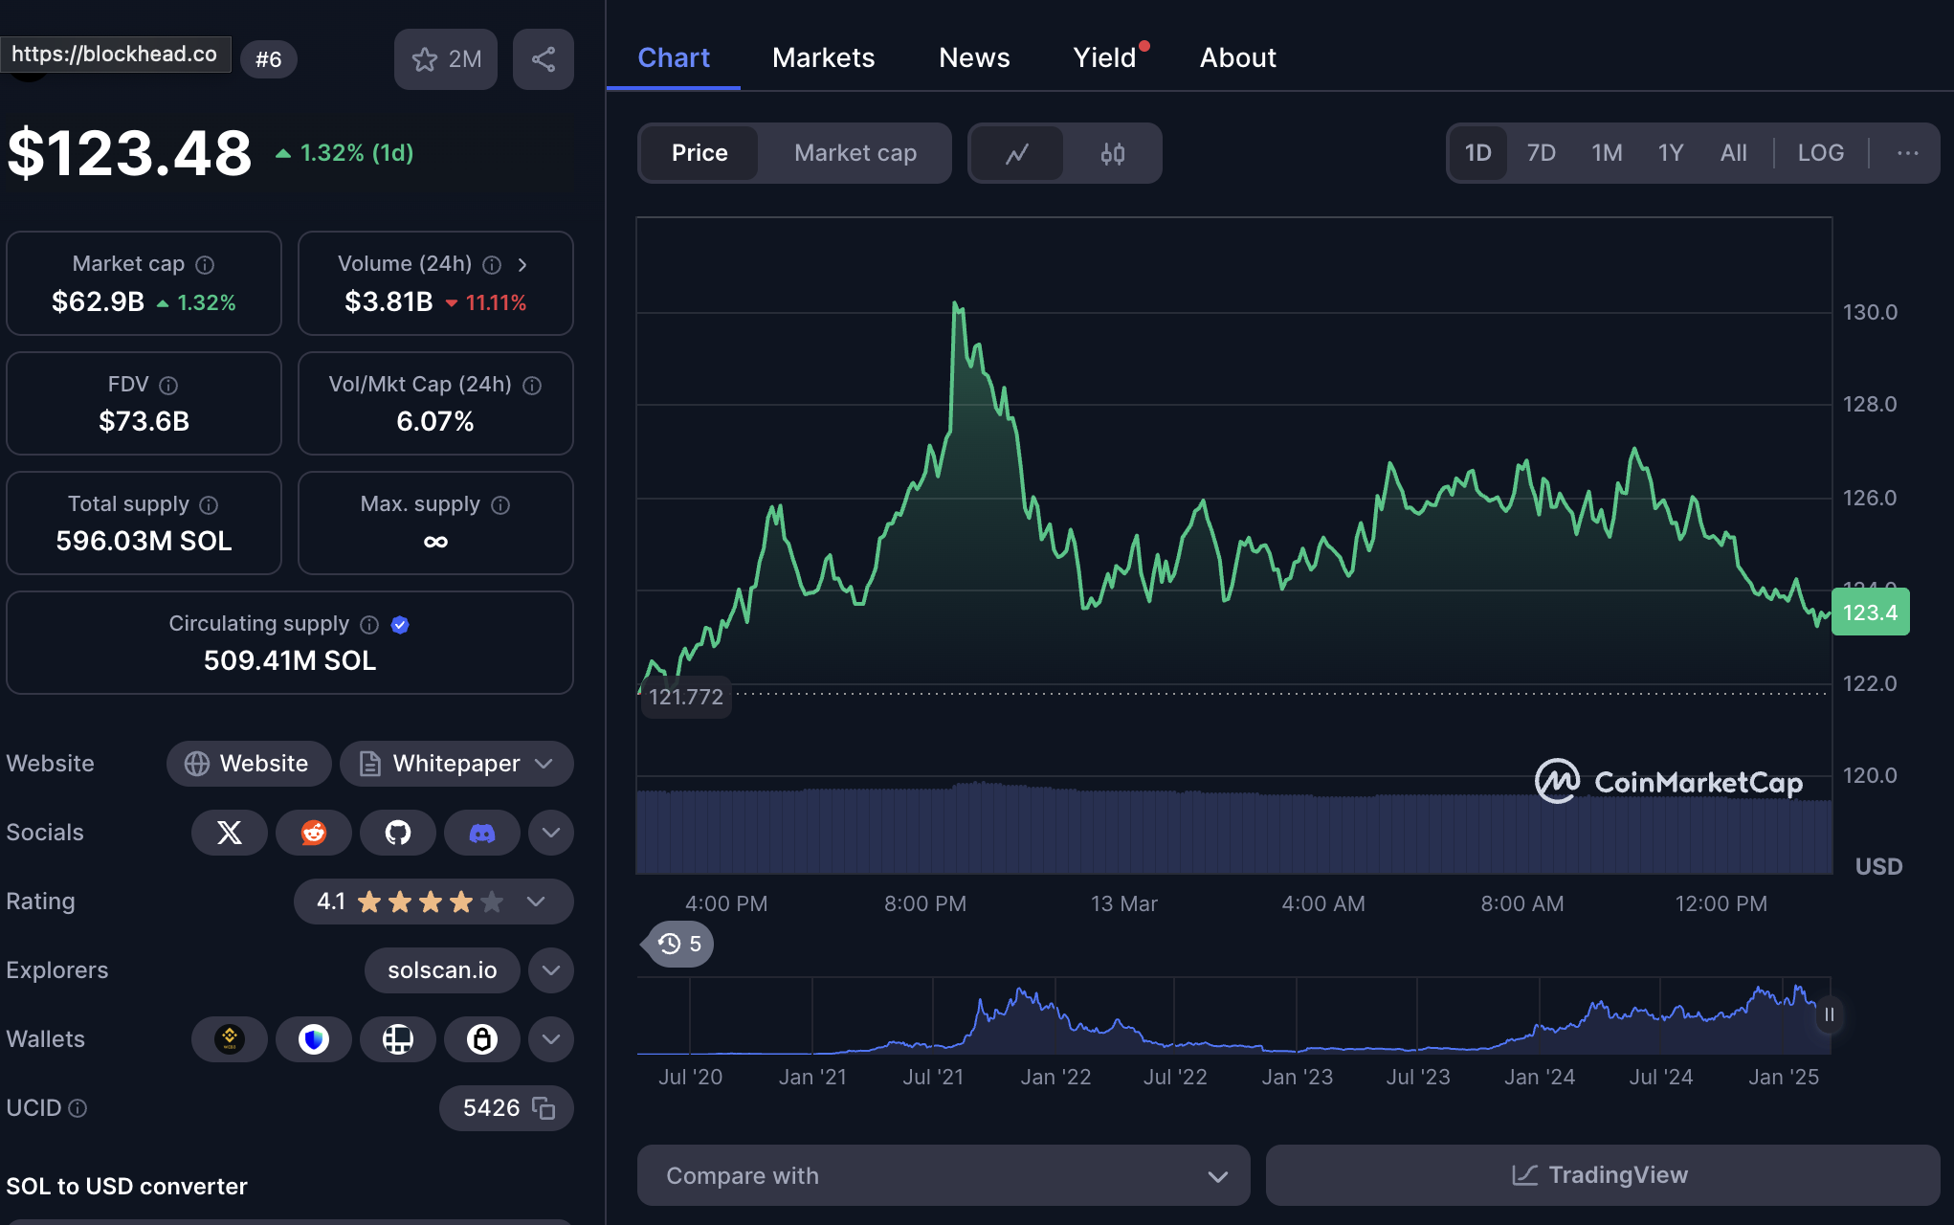The image size is (1954, 1225).
Task: Switch to the Markets tab
Action: click(823, 57)
